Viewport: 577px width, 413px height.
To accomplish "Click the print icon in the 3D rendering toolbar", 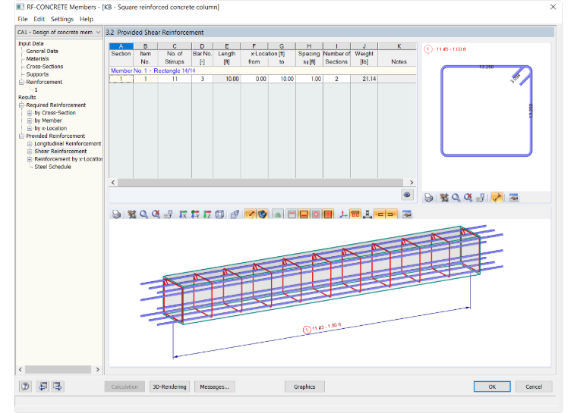I will (116, 214).
